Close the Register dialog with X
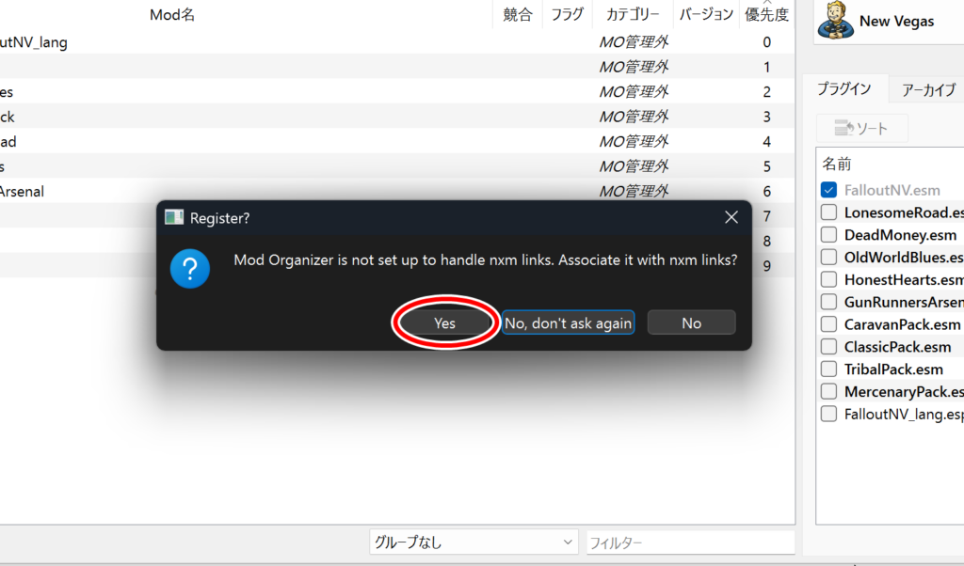 click(x=731, y=218)
